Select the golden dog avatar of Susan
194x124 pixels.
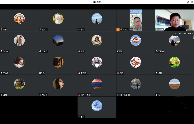19,40
